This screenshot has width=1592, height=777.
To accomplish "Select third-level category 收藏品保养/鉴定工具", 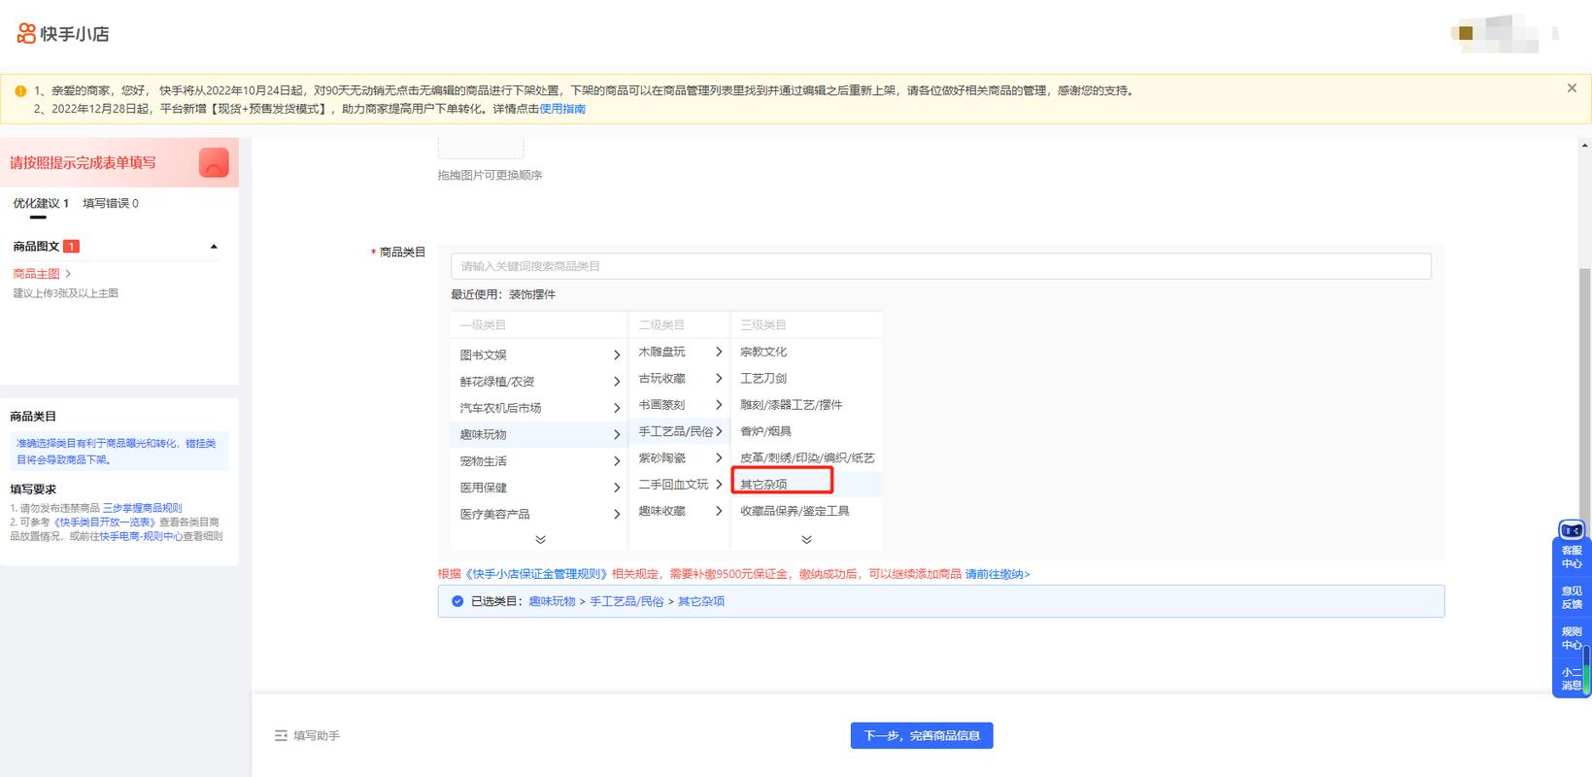I will click(795, 510).
